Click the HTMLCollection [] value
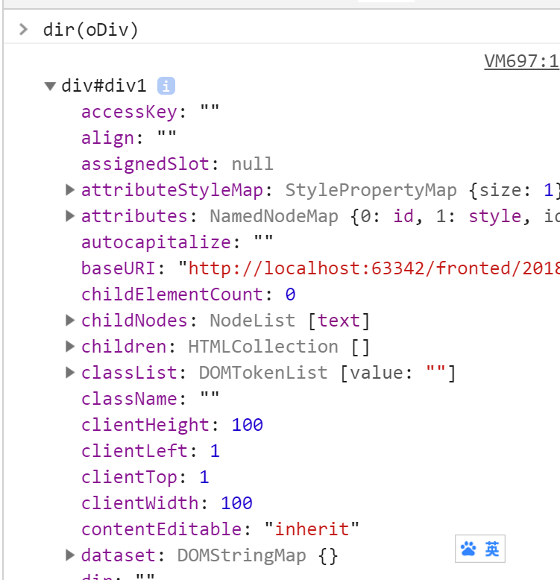This screenshot has height=580, width=560. pyautogui.click(x=279, y=347)
